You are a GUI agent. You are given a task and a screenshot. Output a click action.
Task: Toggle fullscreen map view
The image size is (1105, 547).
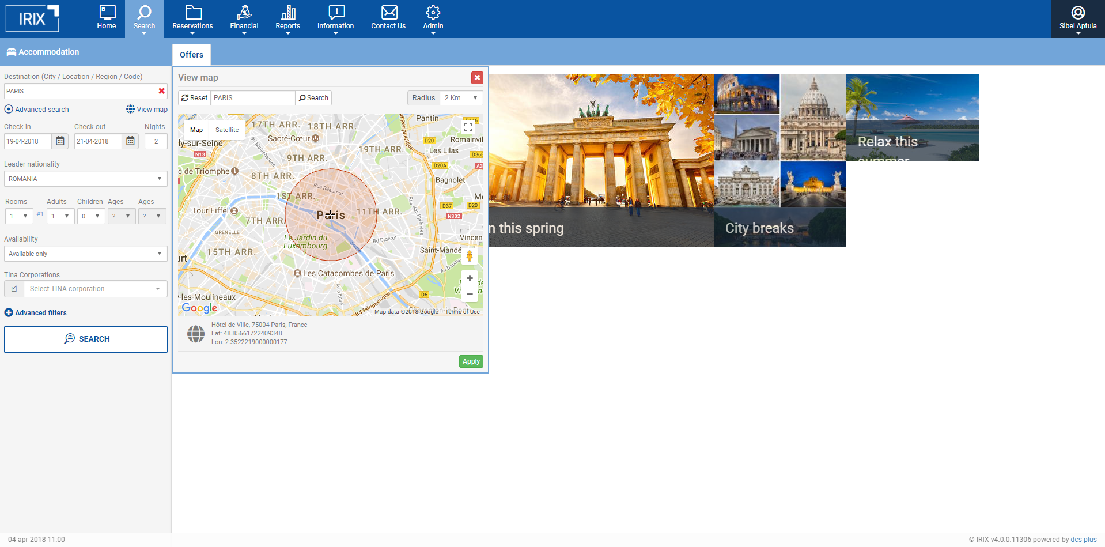coord(468,127)
